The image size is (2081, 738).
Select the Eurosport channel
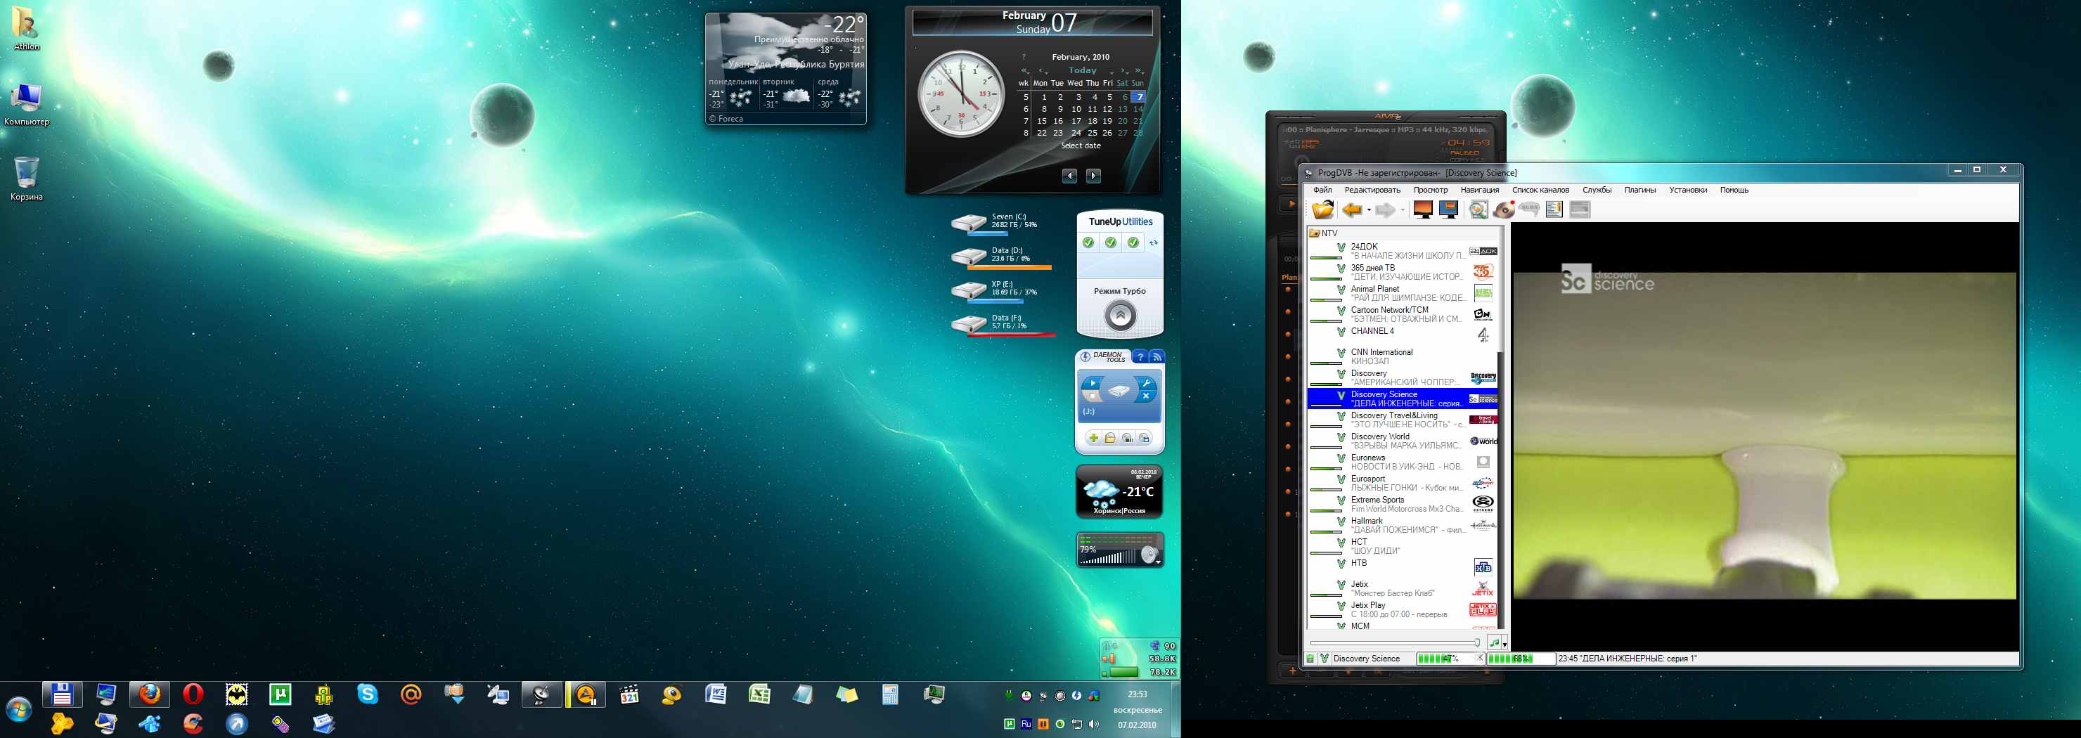pos(1367,479)
